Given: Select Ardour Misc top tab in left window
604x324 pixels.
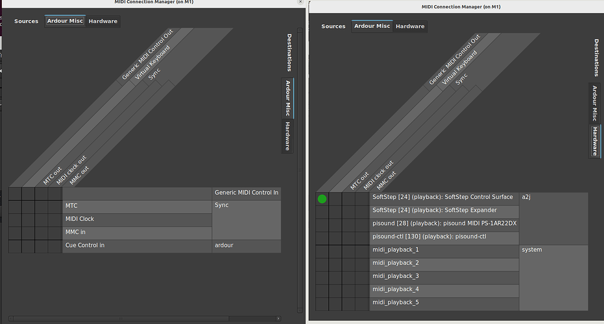Looking at the screenshot, I should coord(64,21).
